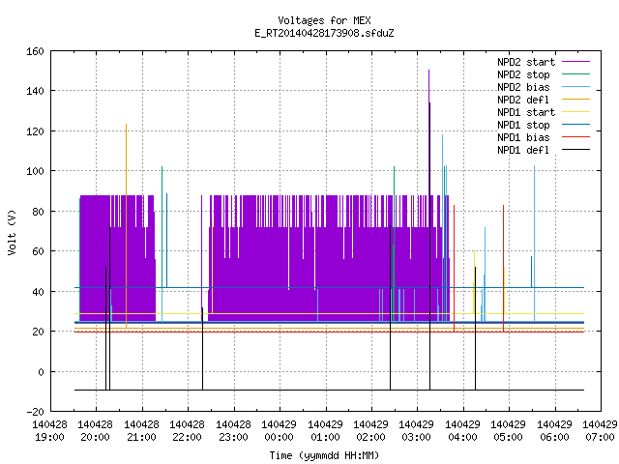The image size is (619, 464).
Task: Click the black NPD1 defl legend line
Action: point(576,150)
